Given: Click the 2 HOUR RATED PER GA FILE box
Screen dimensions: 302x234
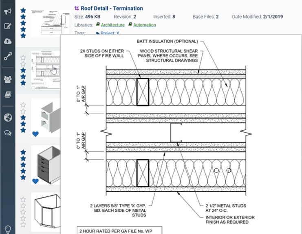Looking at the screenshot, I should (119, 230).
